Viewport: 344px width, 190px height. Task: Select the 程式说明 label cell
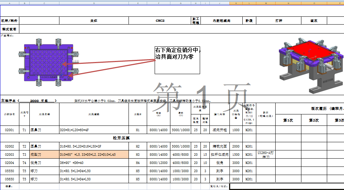point(9,29)
